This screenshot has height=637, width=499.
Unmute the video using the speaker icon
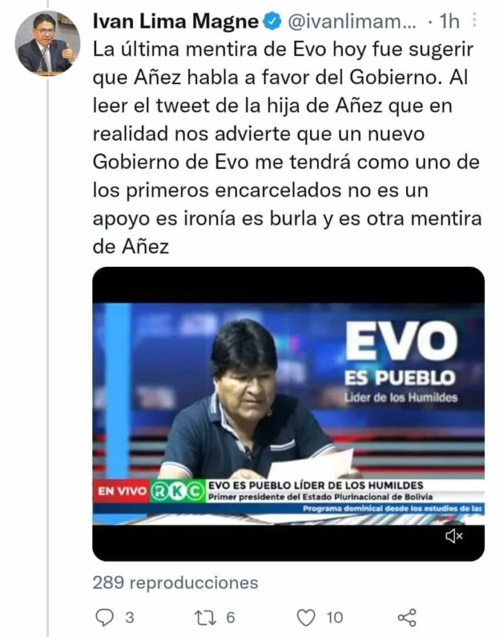click(x=454, y=536)
